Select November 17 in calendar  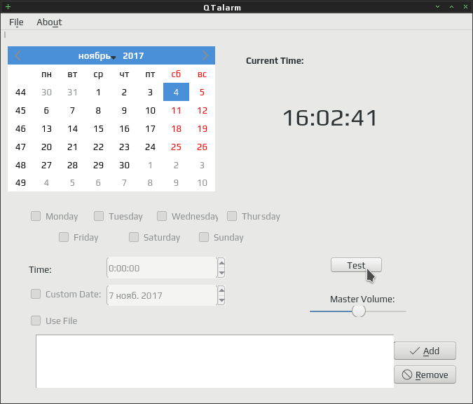[x=150, y=129]
